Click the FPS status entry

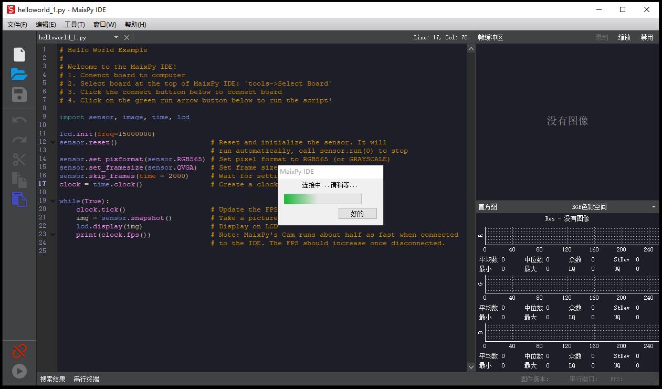pos(617,379)
